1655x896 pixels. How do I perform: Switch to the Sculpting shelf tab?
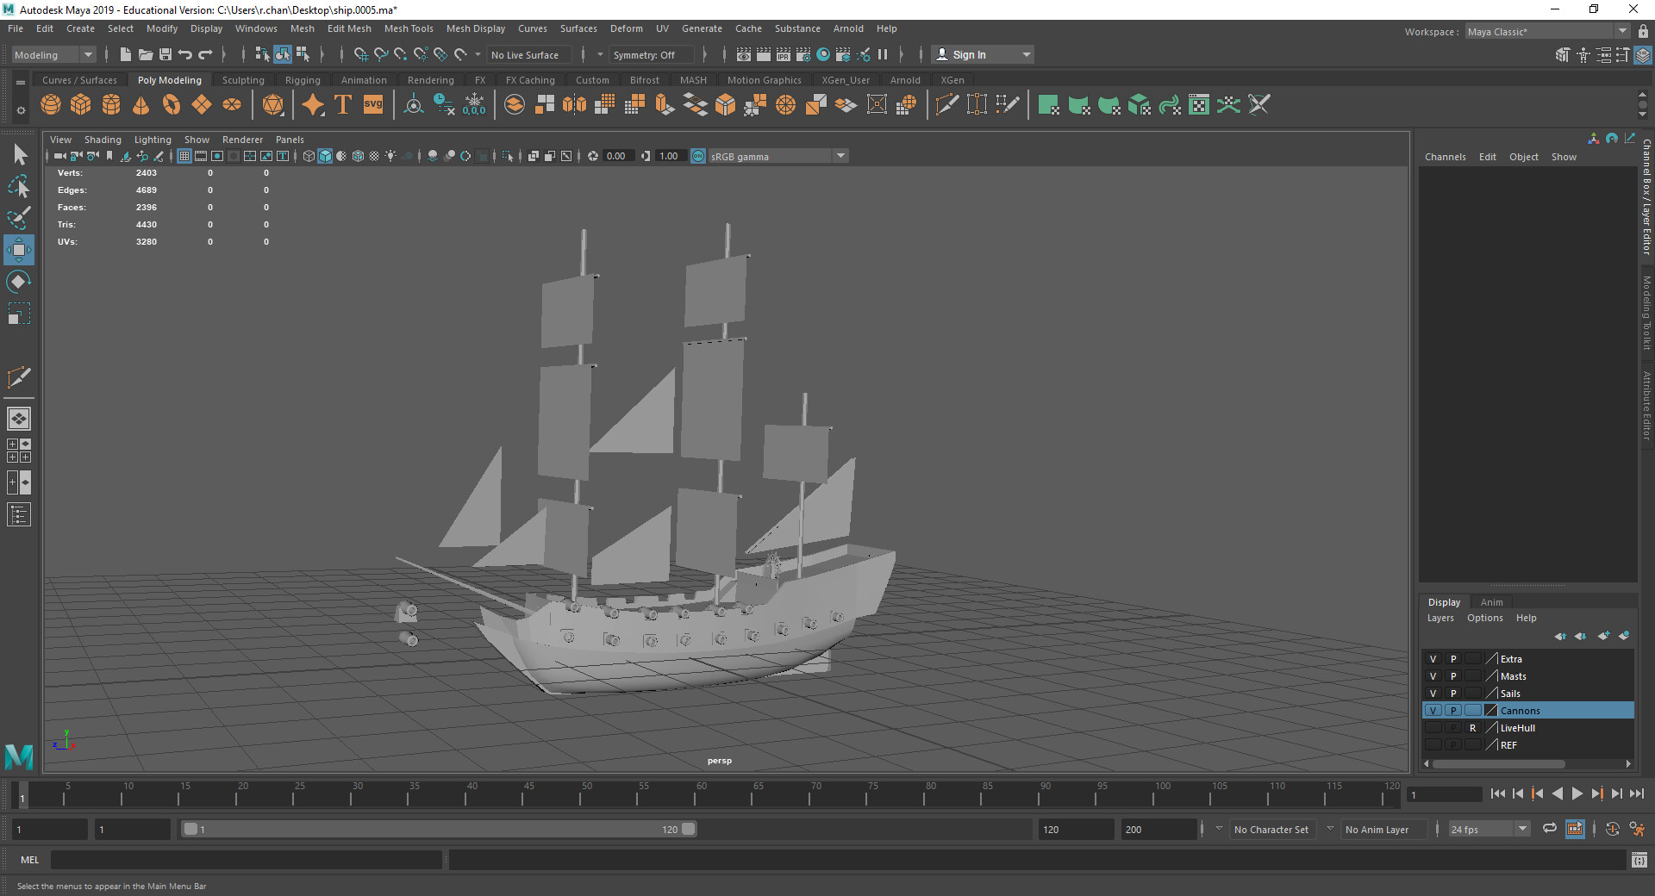pos(243,80)
